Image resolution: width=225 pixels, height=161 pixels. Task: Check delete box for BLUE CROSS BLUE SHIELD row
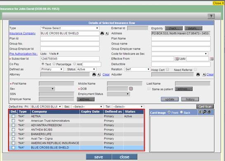(13, 147)
